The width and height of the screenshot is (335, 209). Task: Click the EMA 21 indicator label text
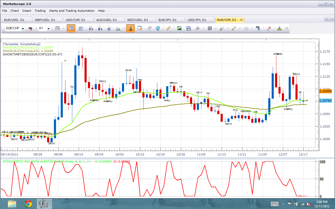pos(28,48)
